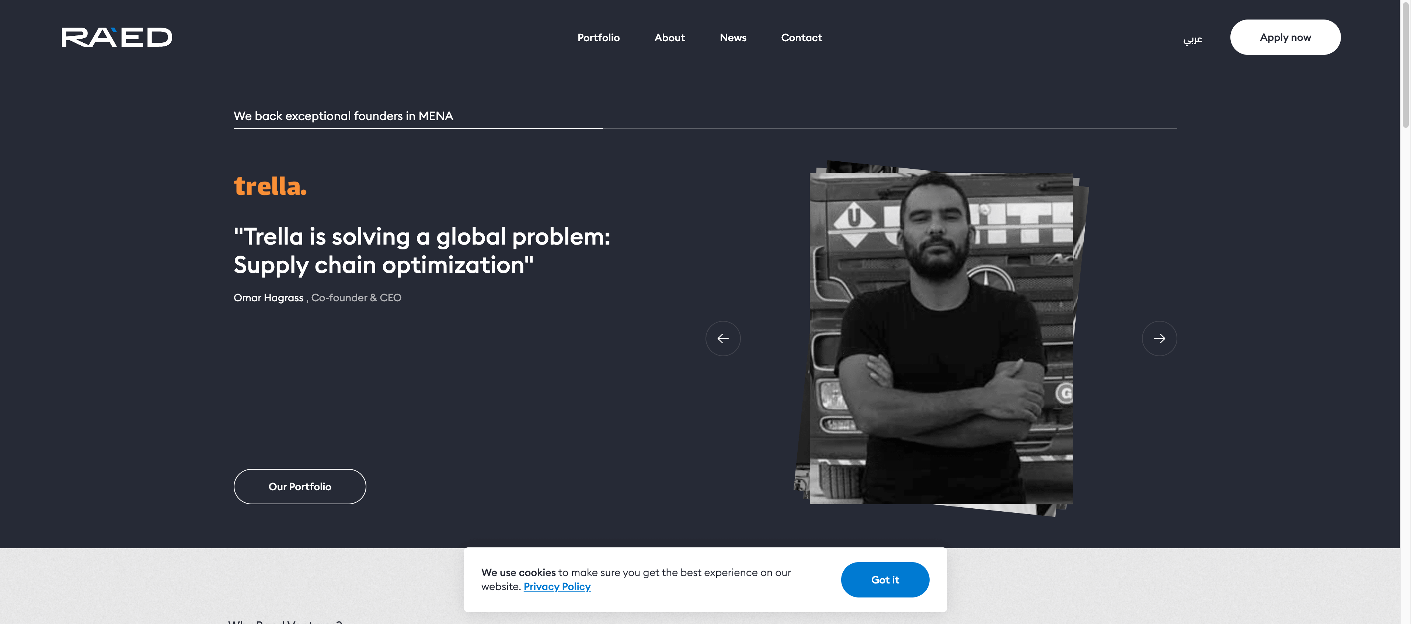Open the Portfolio menu item

598,38
